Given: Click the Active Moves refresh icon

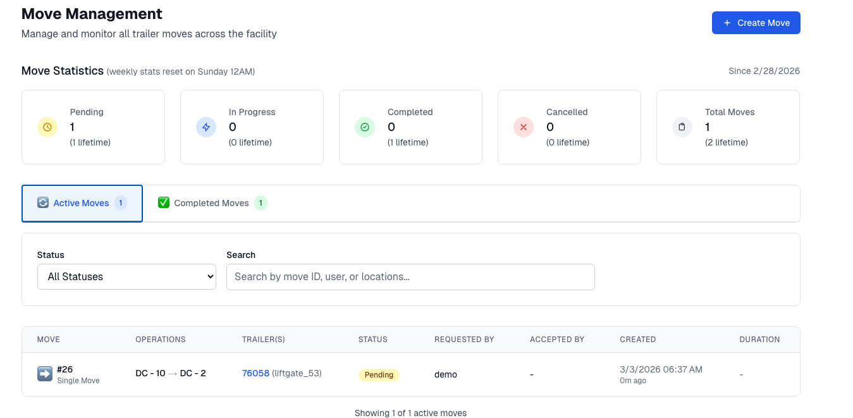Looking at the screenshot, I should 44,203.
